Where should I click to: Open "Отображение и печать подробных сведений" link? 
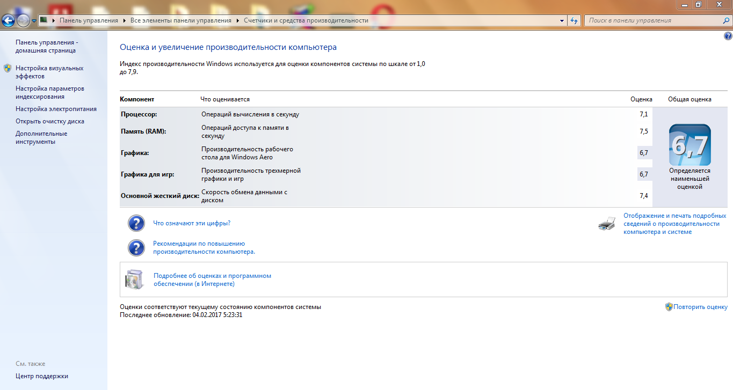pyautogui.click(x=675, y=224)
